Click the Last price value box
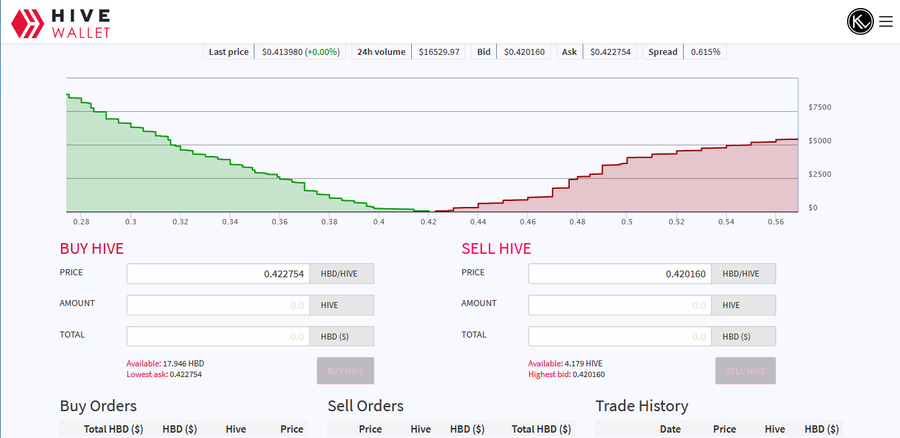 300,52
